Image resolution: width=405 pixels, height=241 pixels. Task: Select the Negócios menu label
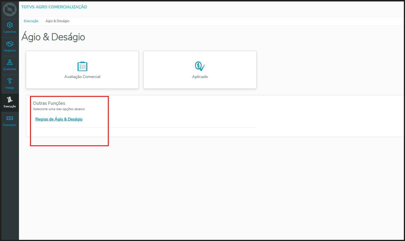[x=10, y=50]
